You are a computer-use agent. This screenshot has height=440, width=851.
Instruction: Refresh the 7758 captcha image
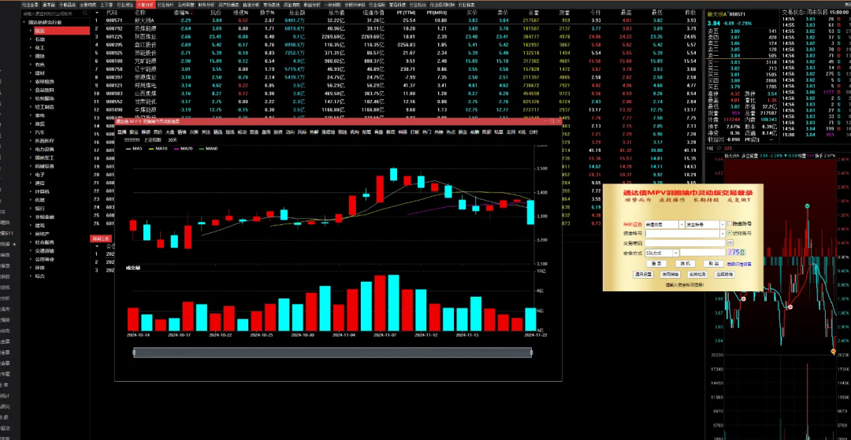click(x=737, y=253)
